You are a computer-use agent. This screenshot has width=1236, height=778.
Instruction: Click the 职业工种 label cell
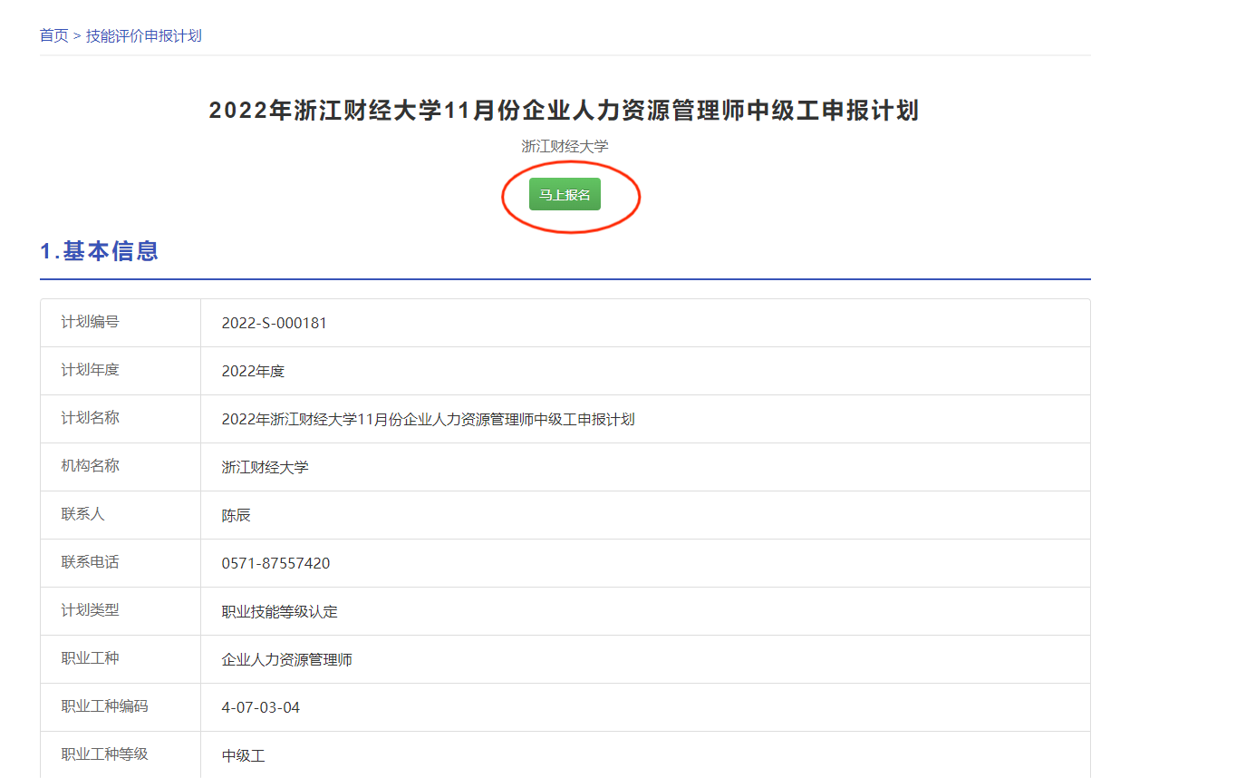click(121, 659)
